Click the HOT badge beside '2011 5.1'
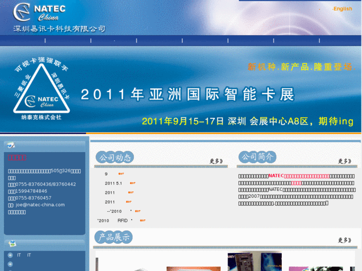Screen dimensions: 362x271 pos(132,183)
